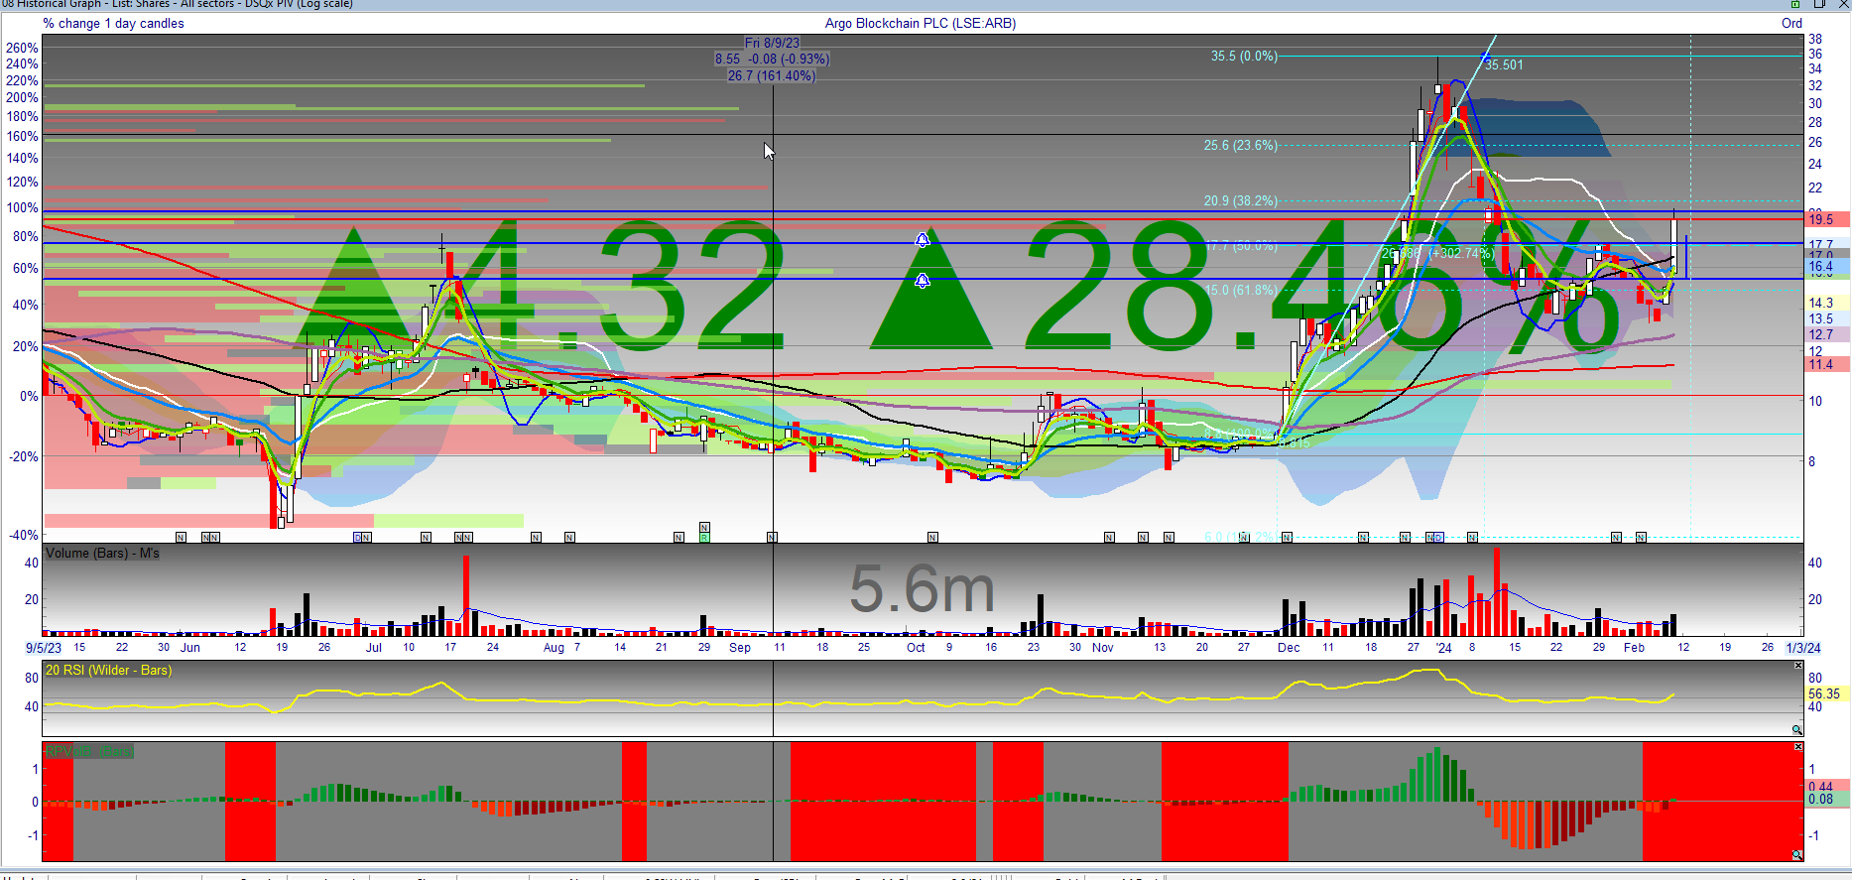Click the 1/3/24 chart end date

[1802, 648]
